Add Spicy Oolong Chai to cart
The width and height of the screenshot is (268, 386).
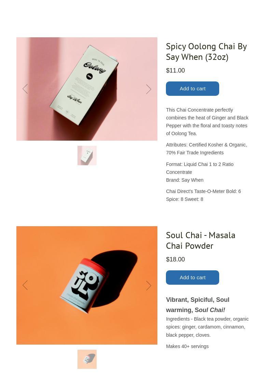(192, 89)
